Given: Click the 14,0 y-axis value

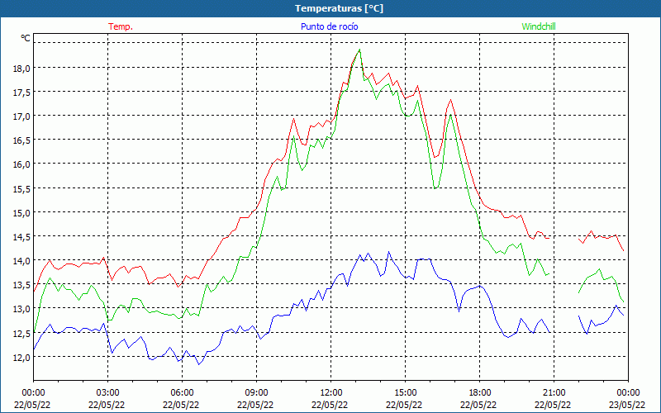Looking at the screenshot, I should coord(21,261).
